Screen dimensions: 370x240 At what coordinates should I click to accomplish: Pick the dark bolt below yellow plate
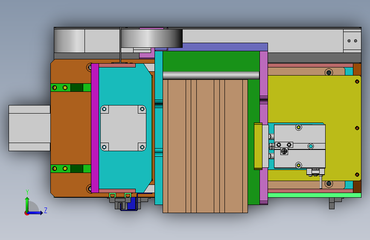(x=329, y=184)
